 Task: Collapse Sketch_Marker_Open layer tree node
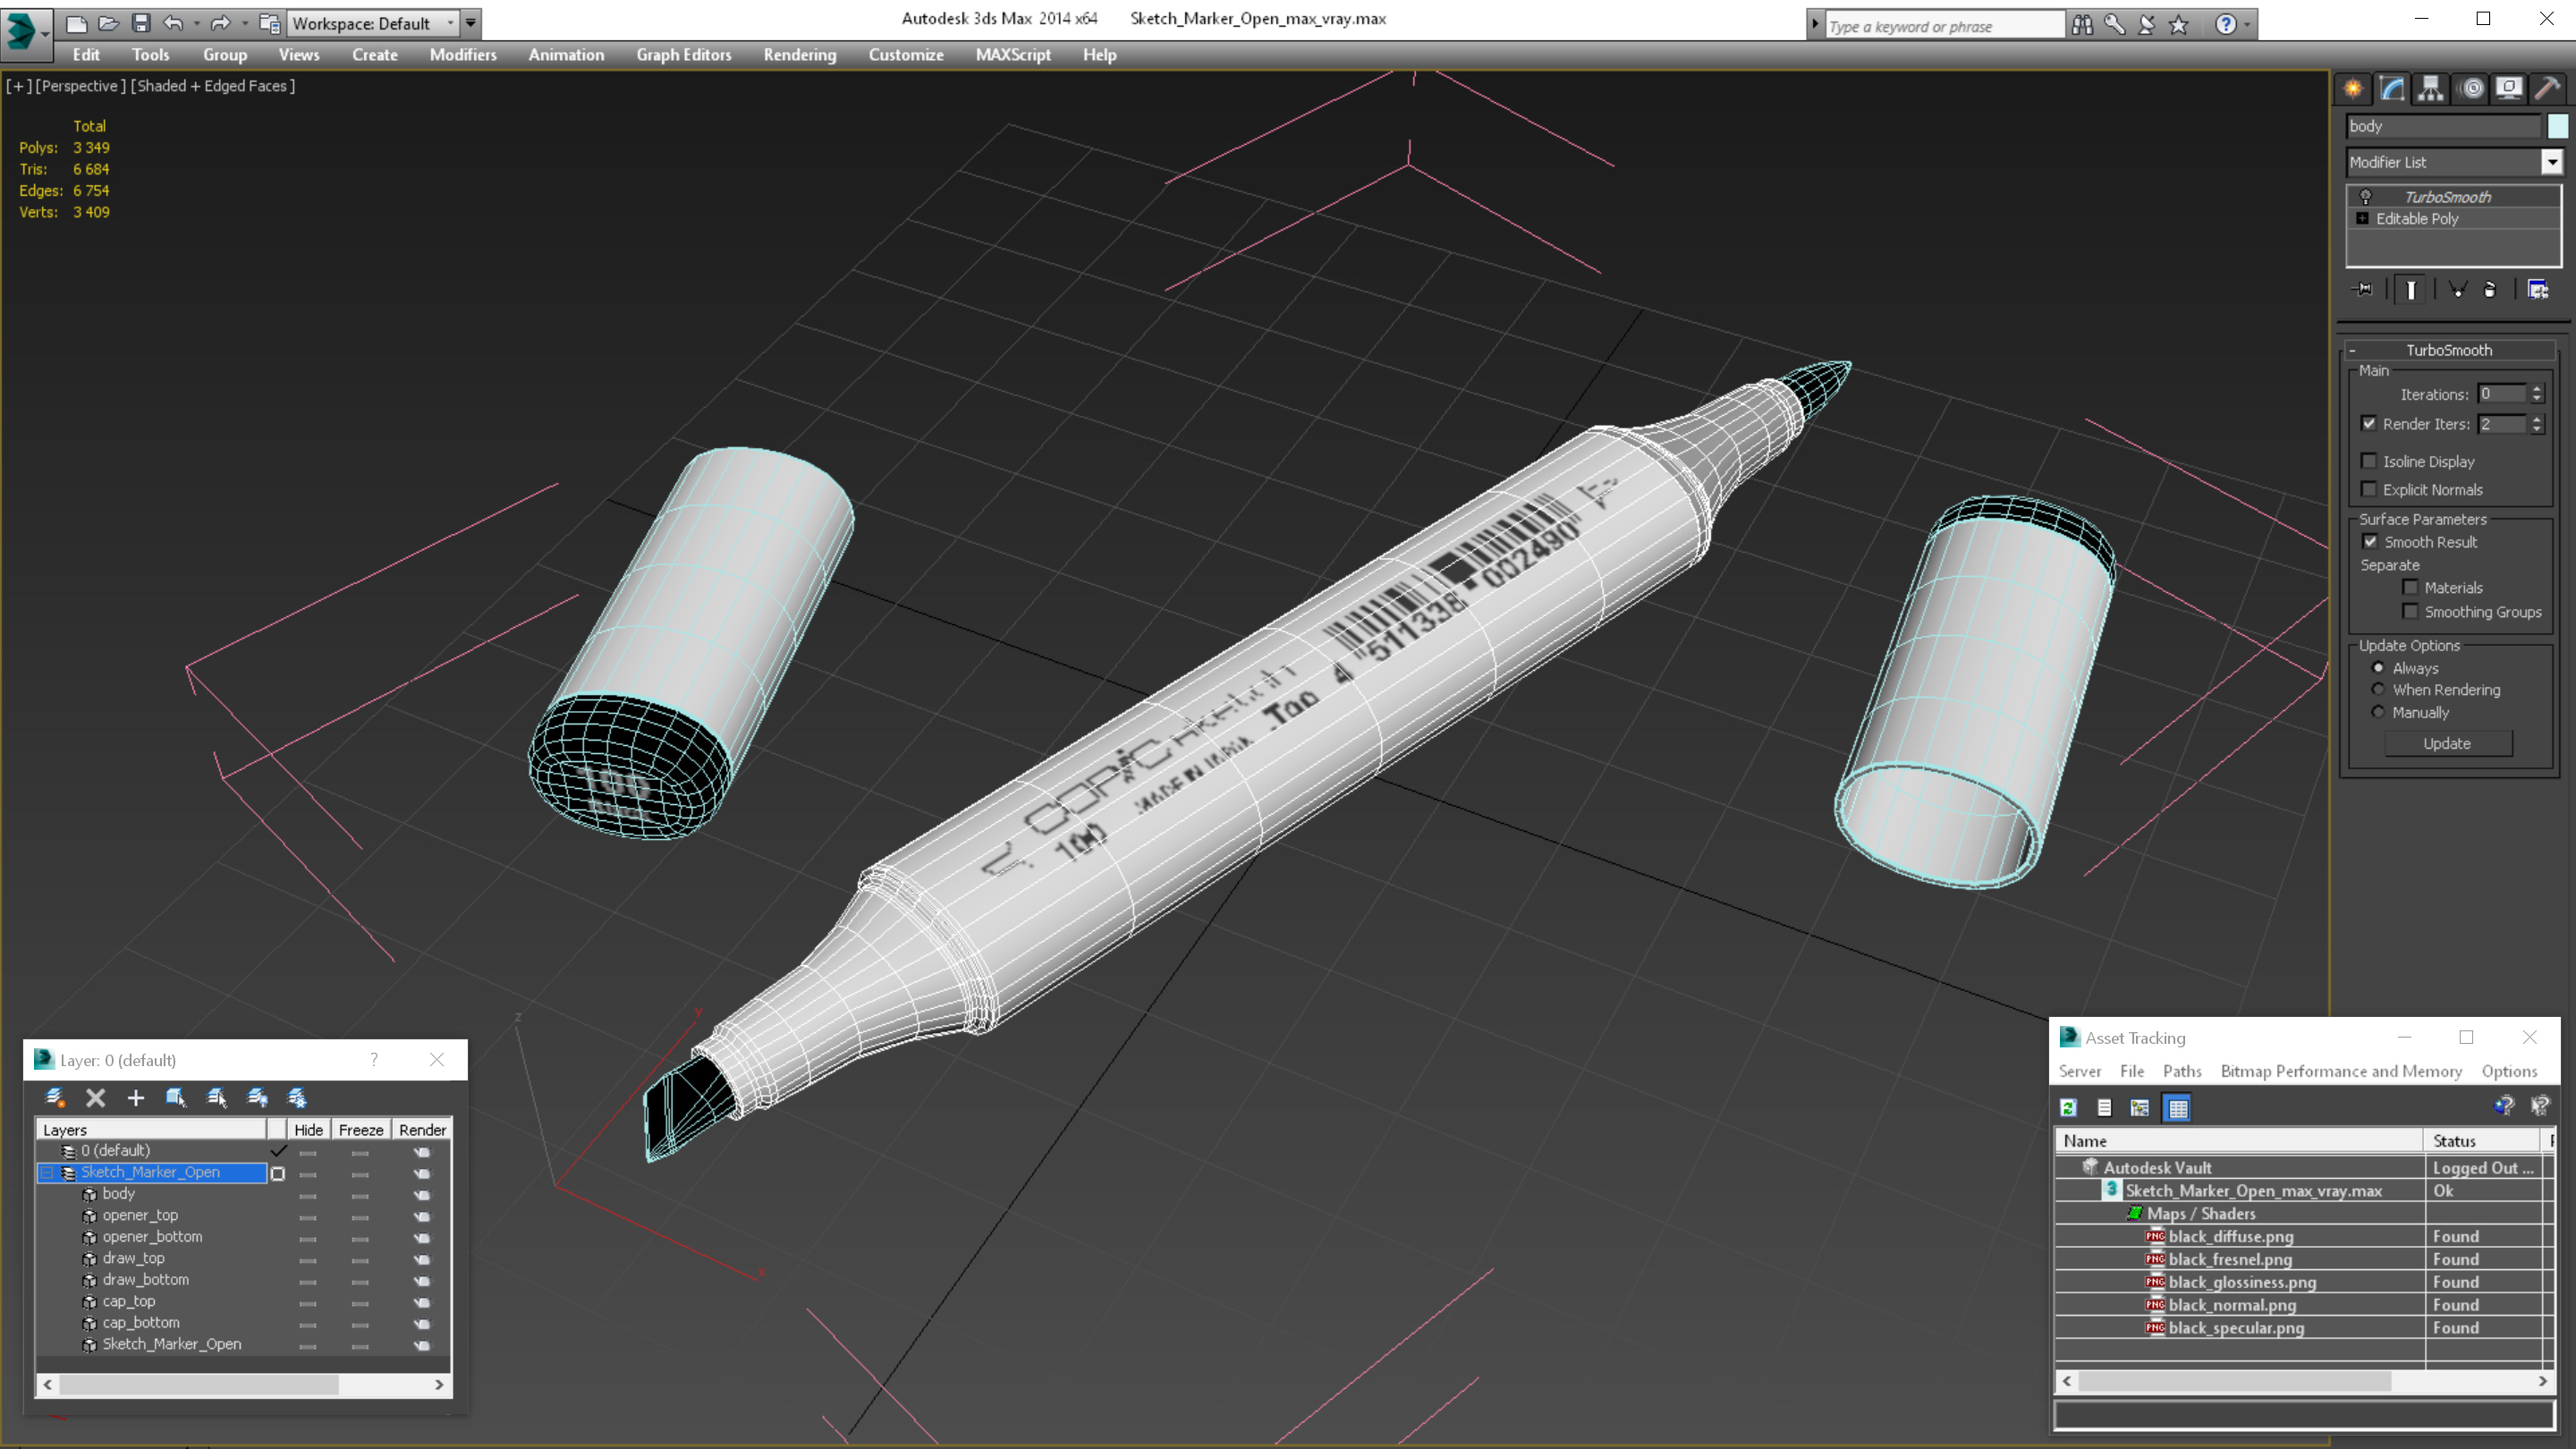47,1172
